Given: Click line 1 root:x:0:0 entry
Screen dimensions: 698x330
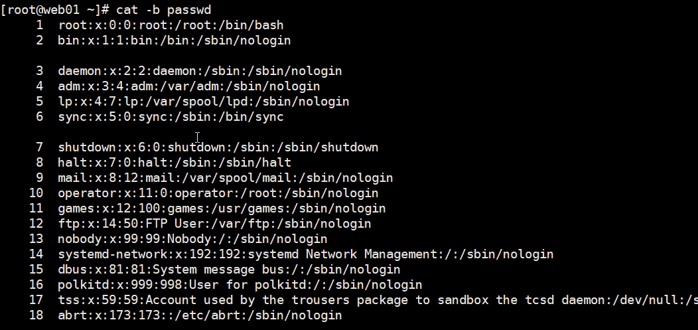Looking at the screenshot, I should 171,25.
